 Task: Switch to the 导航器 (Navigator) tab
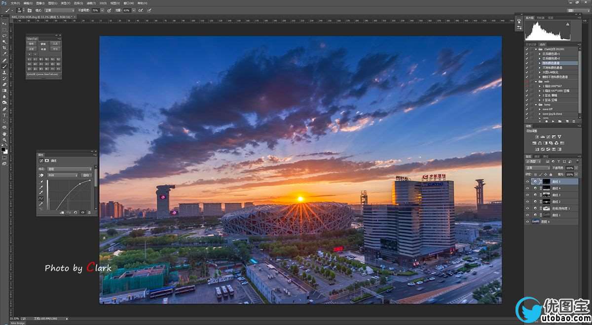click(540, 18)
